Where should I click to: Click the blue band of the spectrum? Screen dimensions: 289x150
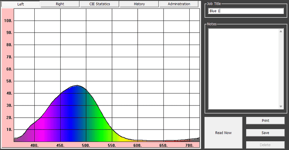74,115
